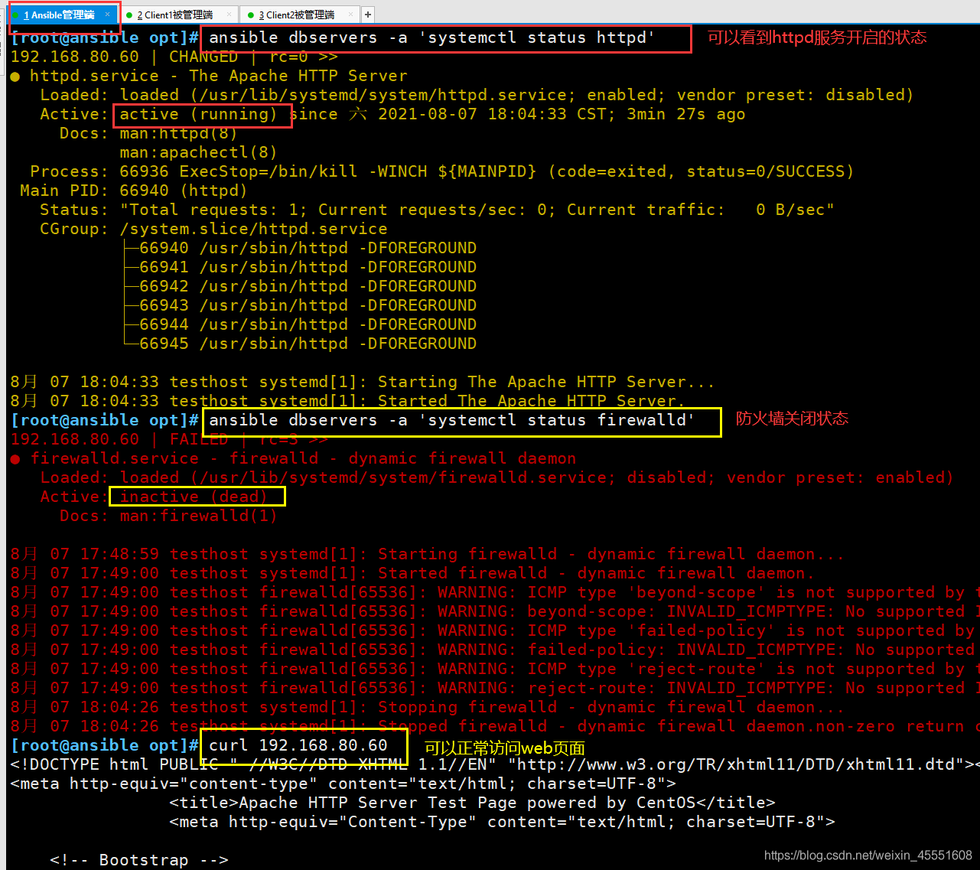Click the '<!-- Bootstrap -->' comment line
The width and height of the screenshot is (980, 870).
pos(139,860)
